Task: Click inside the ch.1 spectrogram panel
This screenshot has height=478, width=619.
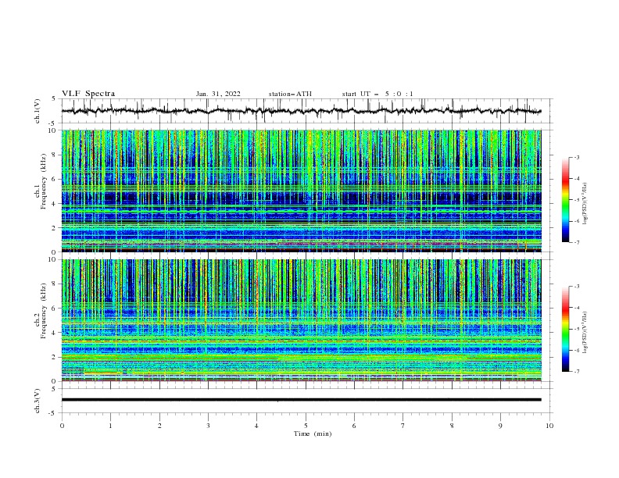Action: (x=301, y=191)
